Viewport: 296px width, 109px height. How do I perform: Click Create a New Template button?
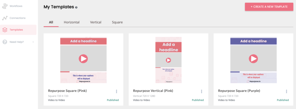(x=269, y=7)
